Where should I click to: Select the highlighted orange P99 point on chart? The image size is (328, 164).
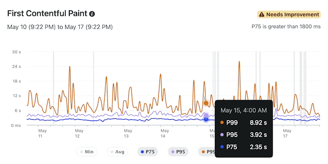pyautogui.click(x=206, y=103)
